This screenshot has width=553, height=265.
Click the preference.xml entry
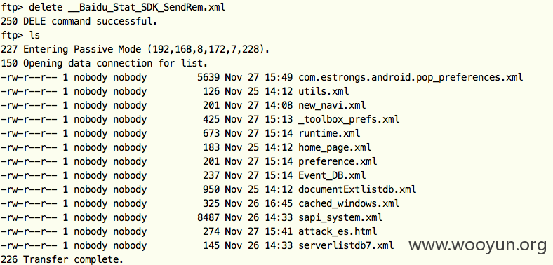tap(338, 162)
